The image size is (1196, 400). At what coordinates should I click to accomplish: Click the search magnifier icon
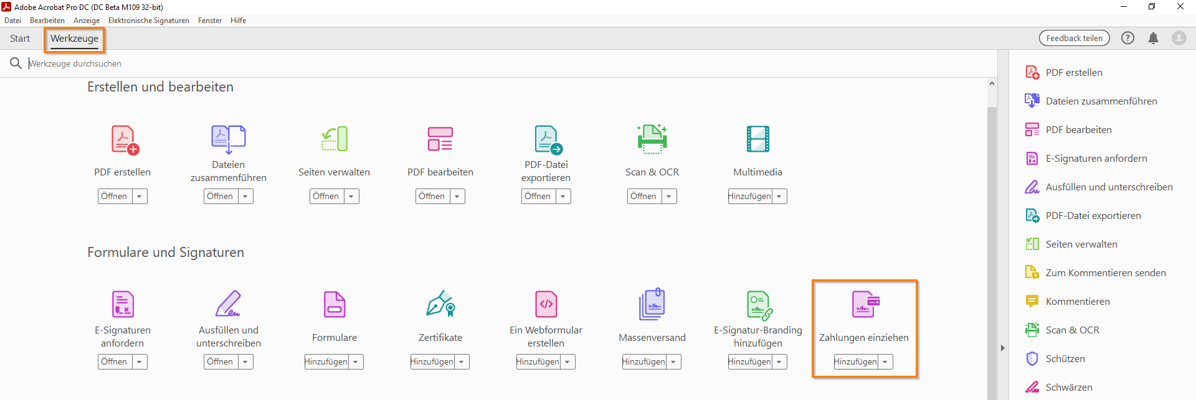click(x=16, y=63)
